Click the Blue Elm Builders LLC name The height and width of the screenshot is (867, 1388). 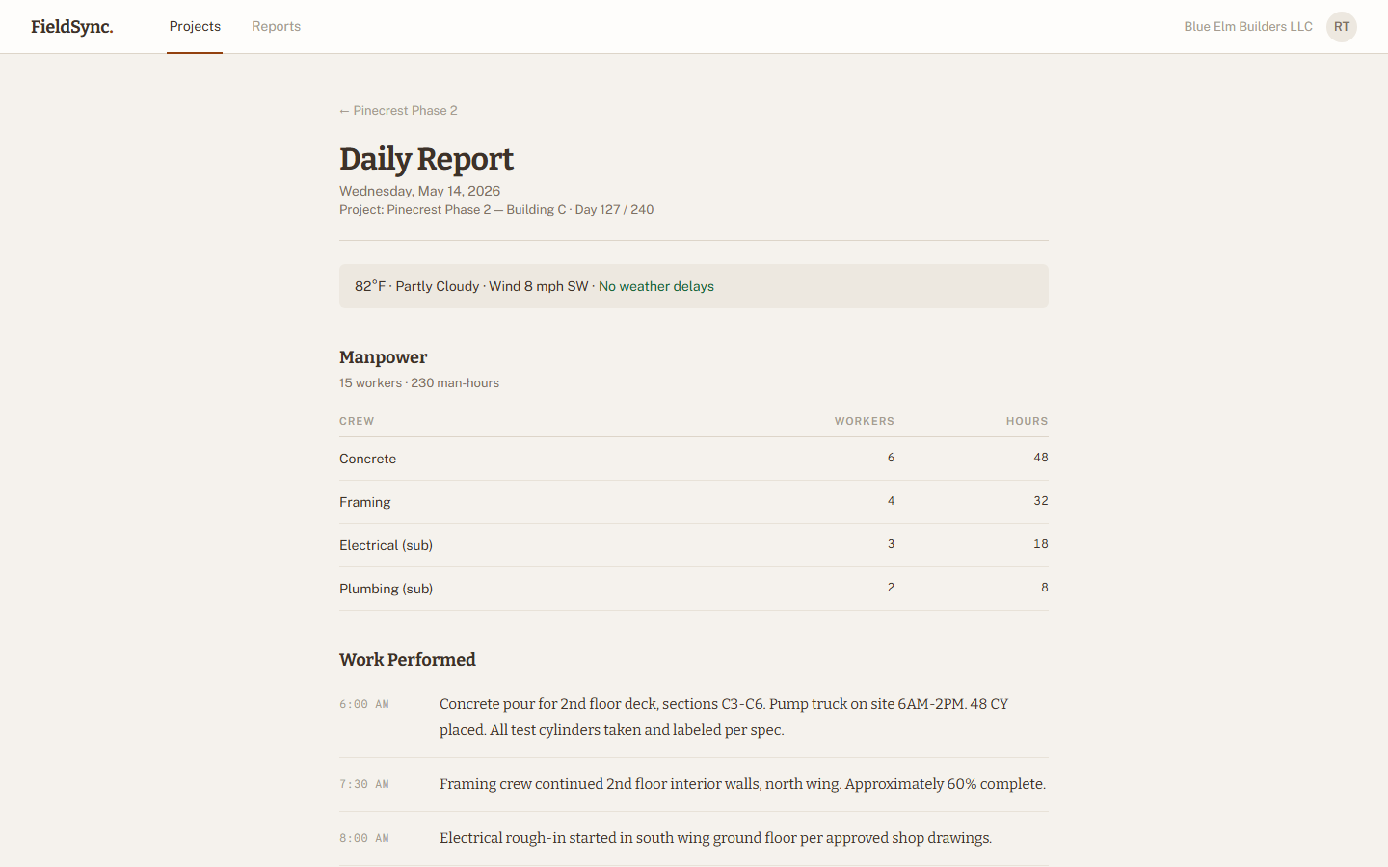[1248, 27]
